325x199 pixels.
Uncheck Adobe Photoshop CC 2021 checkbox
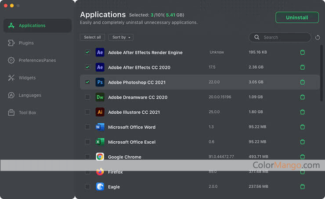[87, 82]
